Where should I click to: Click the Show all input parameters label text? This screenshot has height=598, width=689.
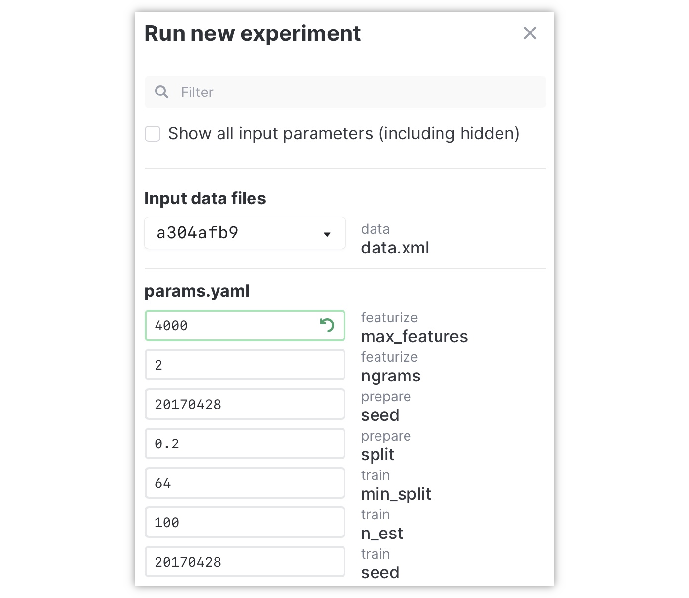pyautogui.click(x=344, y=134)
